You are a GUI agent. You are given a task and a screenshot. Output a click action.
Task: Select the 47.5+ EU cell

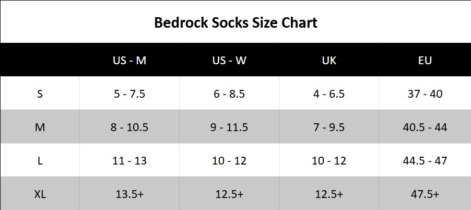pos(425,194)
